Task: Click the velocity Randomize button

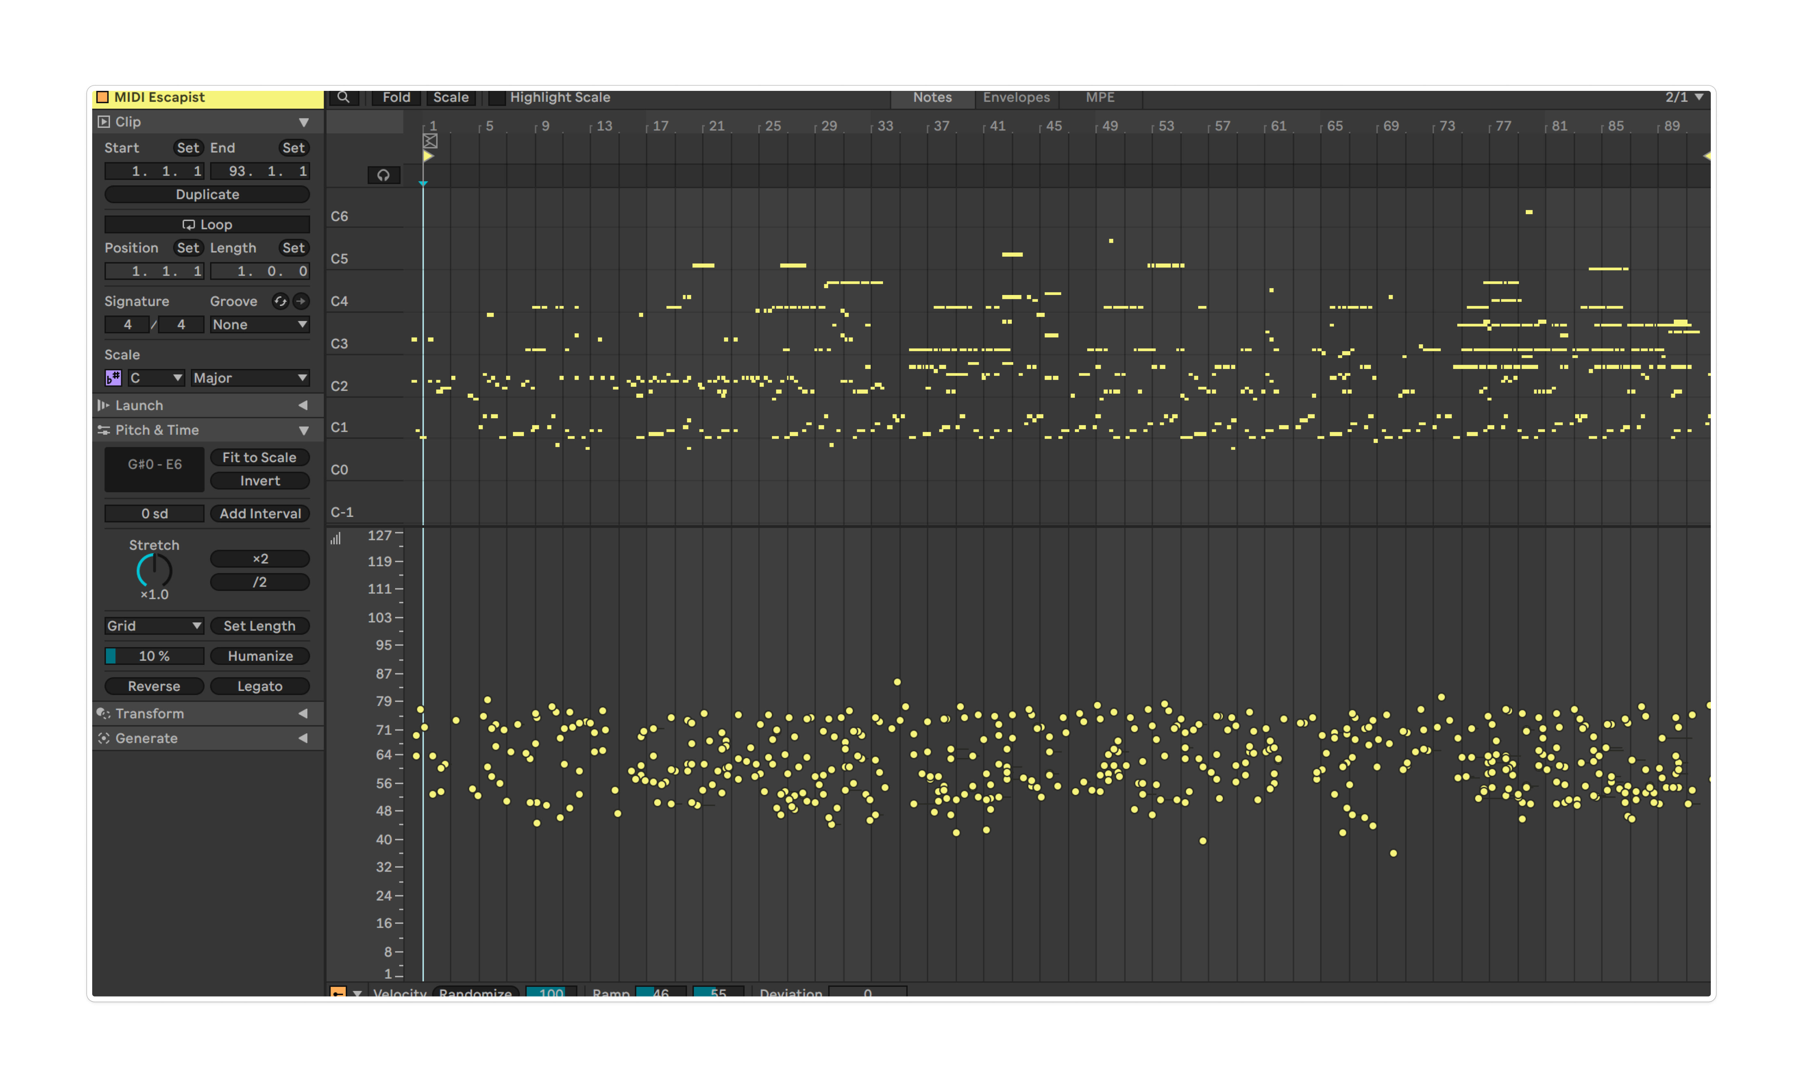Action: point(476,992)
